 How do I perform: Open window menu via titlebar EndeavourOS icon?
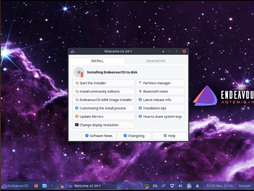72,51
